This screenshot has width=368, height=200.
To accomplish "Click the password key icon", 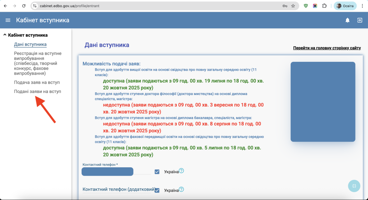I will (285, 6).
